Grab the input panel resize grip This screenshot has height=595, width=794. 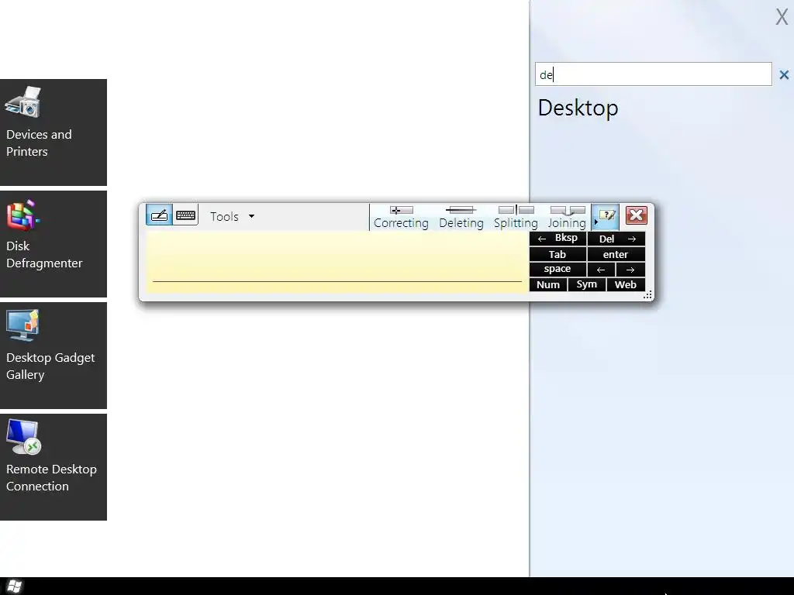tap(647, 295)
